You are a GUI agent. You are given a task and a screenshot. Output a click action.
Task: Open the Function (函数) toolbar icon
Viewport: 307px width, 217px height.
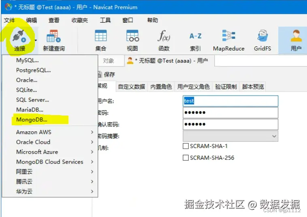[164, 36]
